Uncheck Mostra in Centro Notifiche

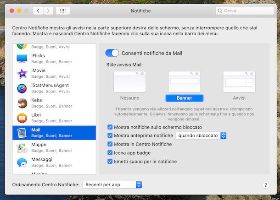(110, 144)
